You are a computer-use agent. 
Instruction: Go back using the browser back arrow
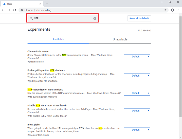pyautogui.click(x=3, y=10)
